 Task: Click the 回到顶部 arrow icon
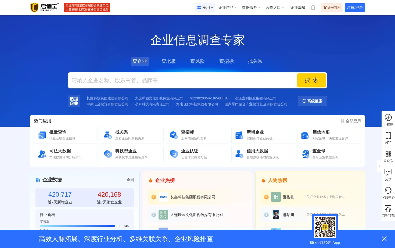(x=388, y=209)
